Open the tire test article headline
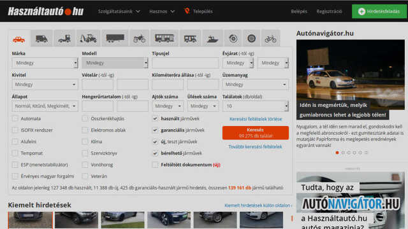 (x=342, y=110)
